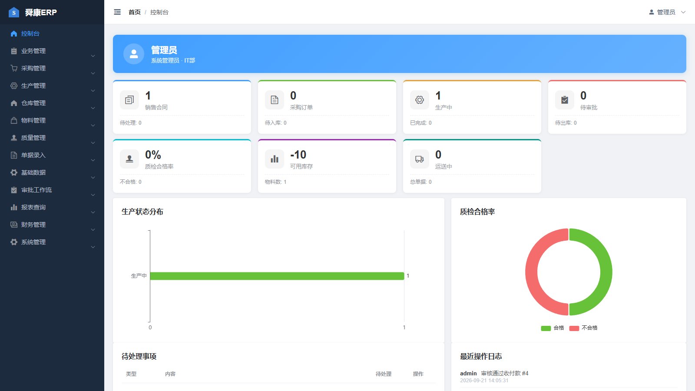Click the 操作 column header

pyautogui.click(x=418, y=374)
